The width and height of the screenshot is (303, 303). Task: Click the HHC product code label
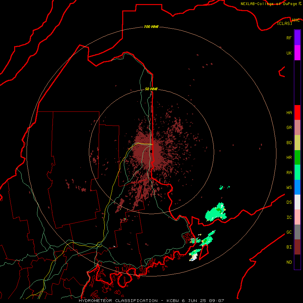[x=296, y=20]
